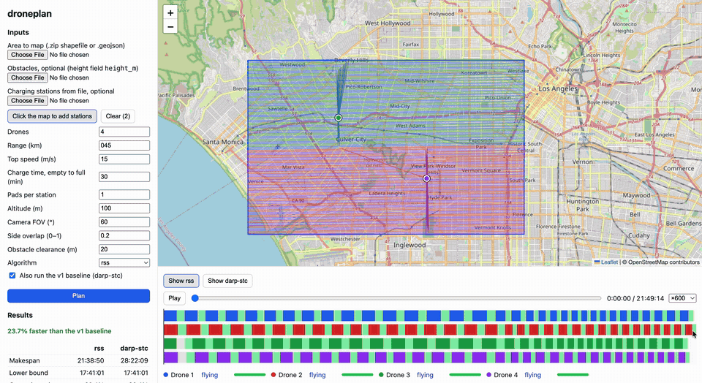Choose file for Charging stations

pos(27,101)
